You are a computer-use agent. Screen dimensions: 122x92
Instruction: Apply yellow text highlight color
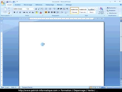37,12
